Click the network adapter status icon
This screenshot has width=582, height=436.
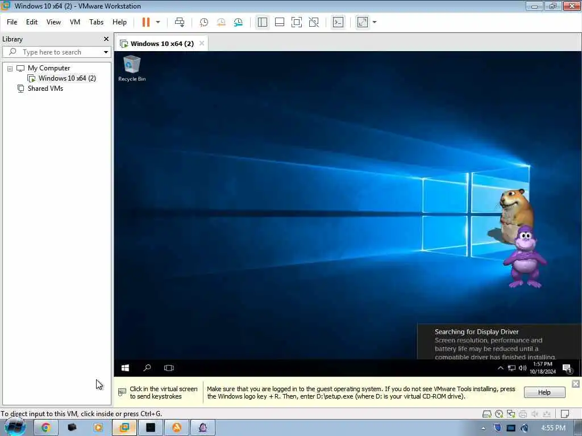click(511, 414)
